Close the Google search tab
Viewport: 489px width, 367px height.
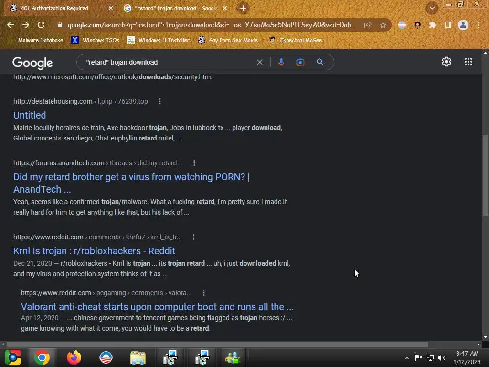point(225,8)
